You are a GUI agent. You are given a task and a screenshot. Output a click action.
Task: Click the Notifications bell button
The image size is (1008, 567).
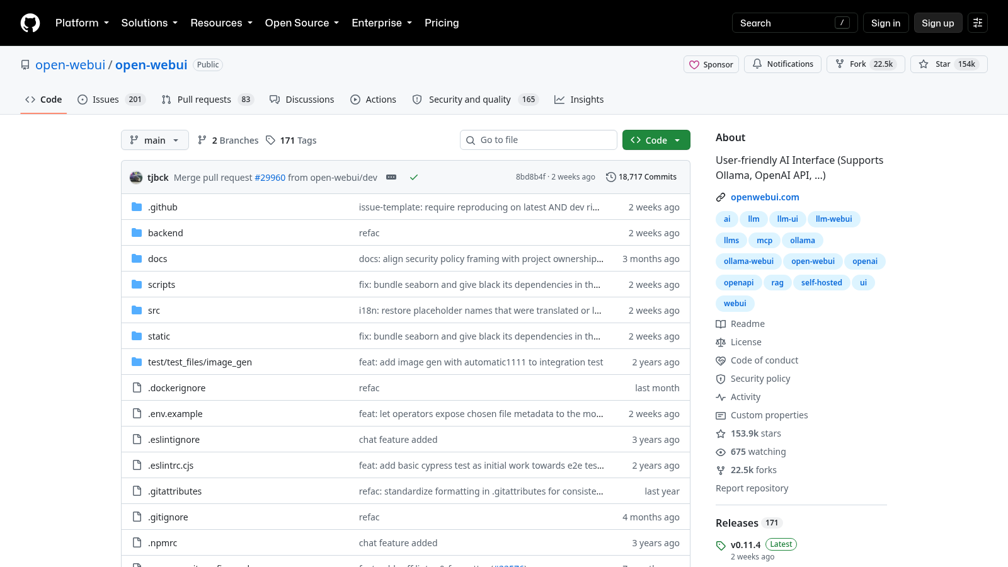point(782,64)
